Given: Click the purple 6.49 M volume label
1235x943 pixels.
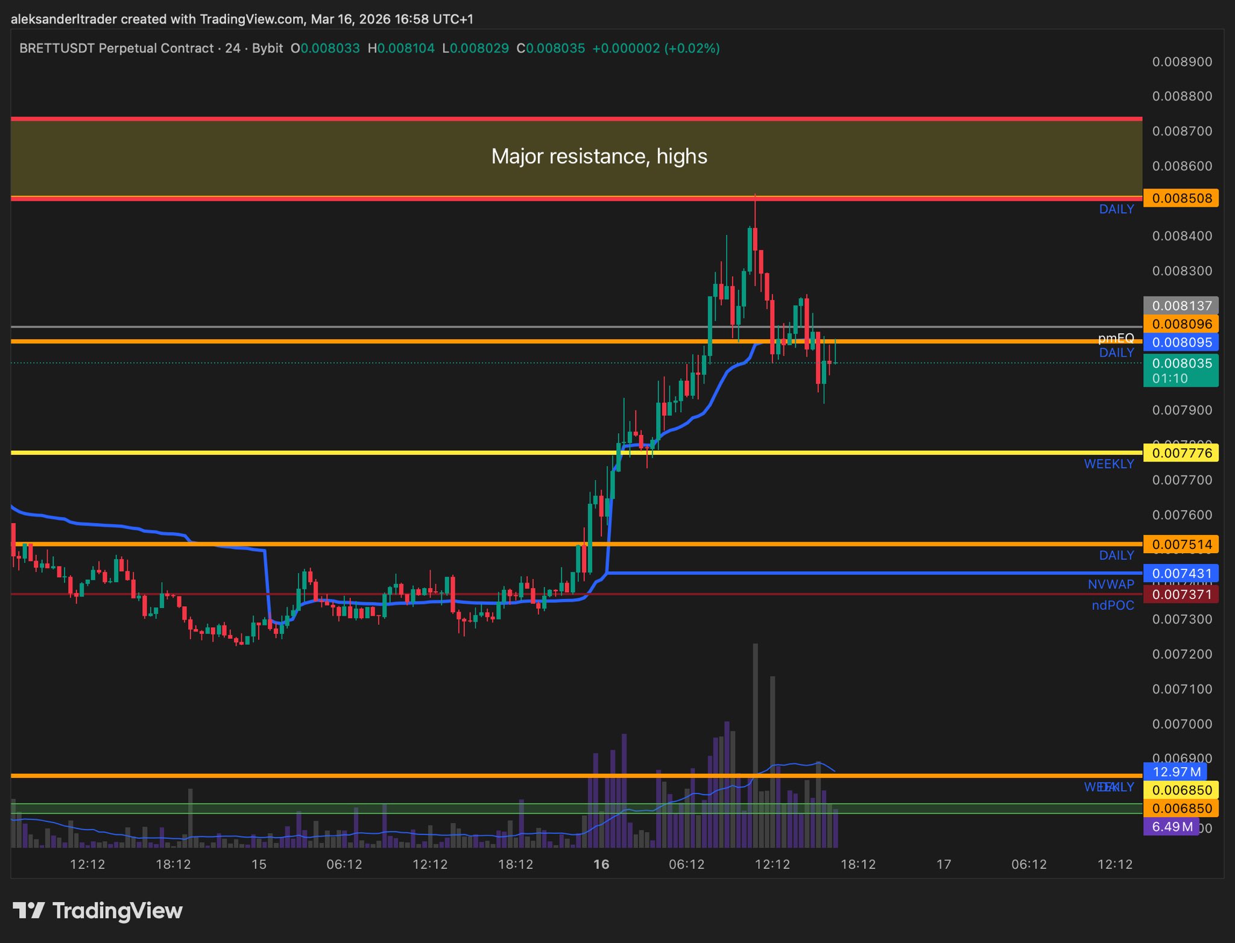Looking at the screenshot, I should [1171, 827].
